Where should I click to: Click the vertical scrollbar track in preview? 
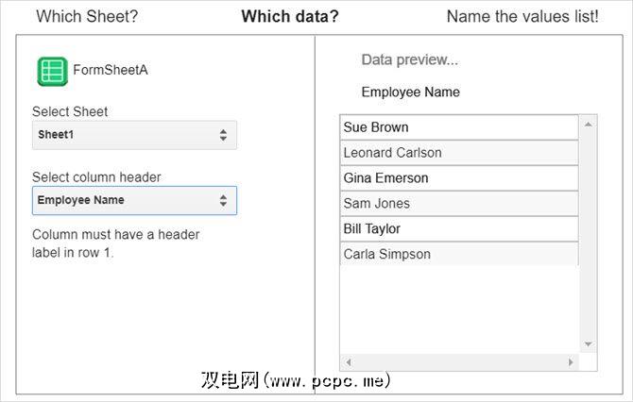(588, 236)
